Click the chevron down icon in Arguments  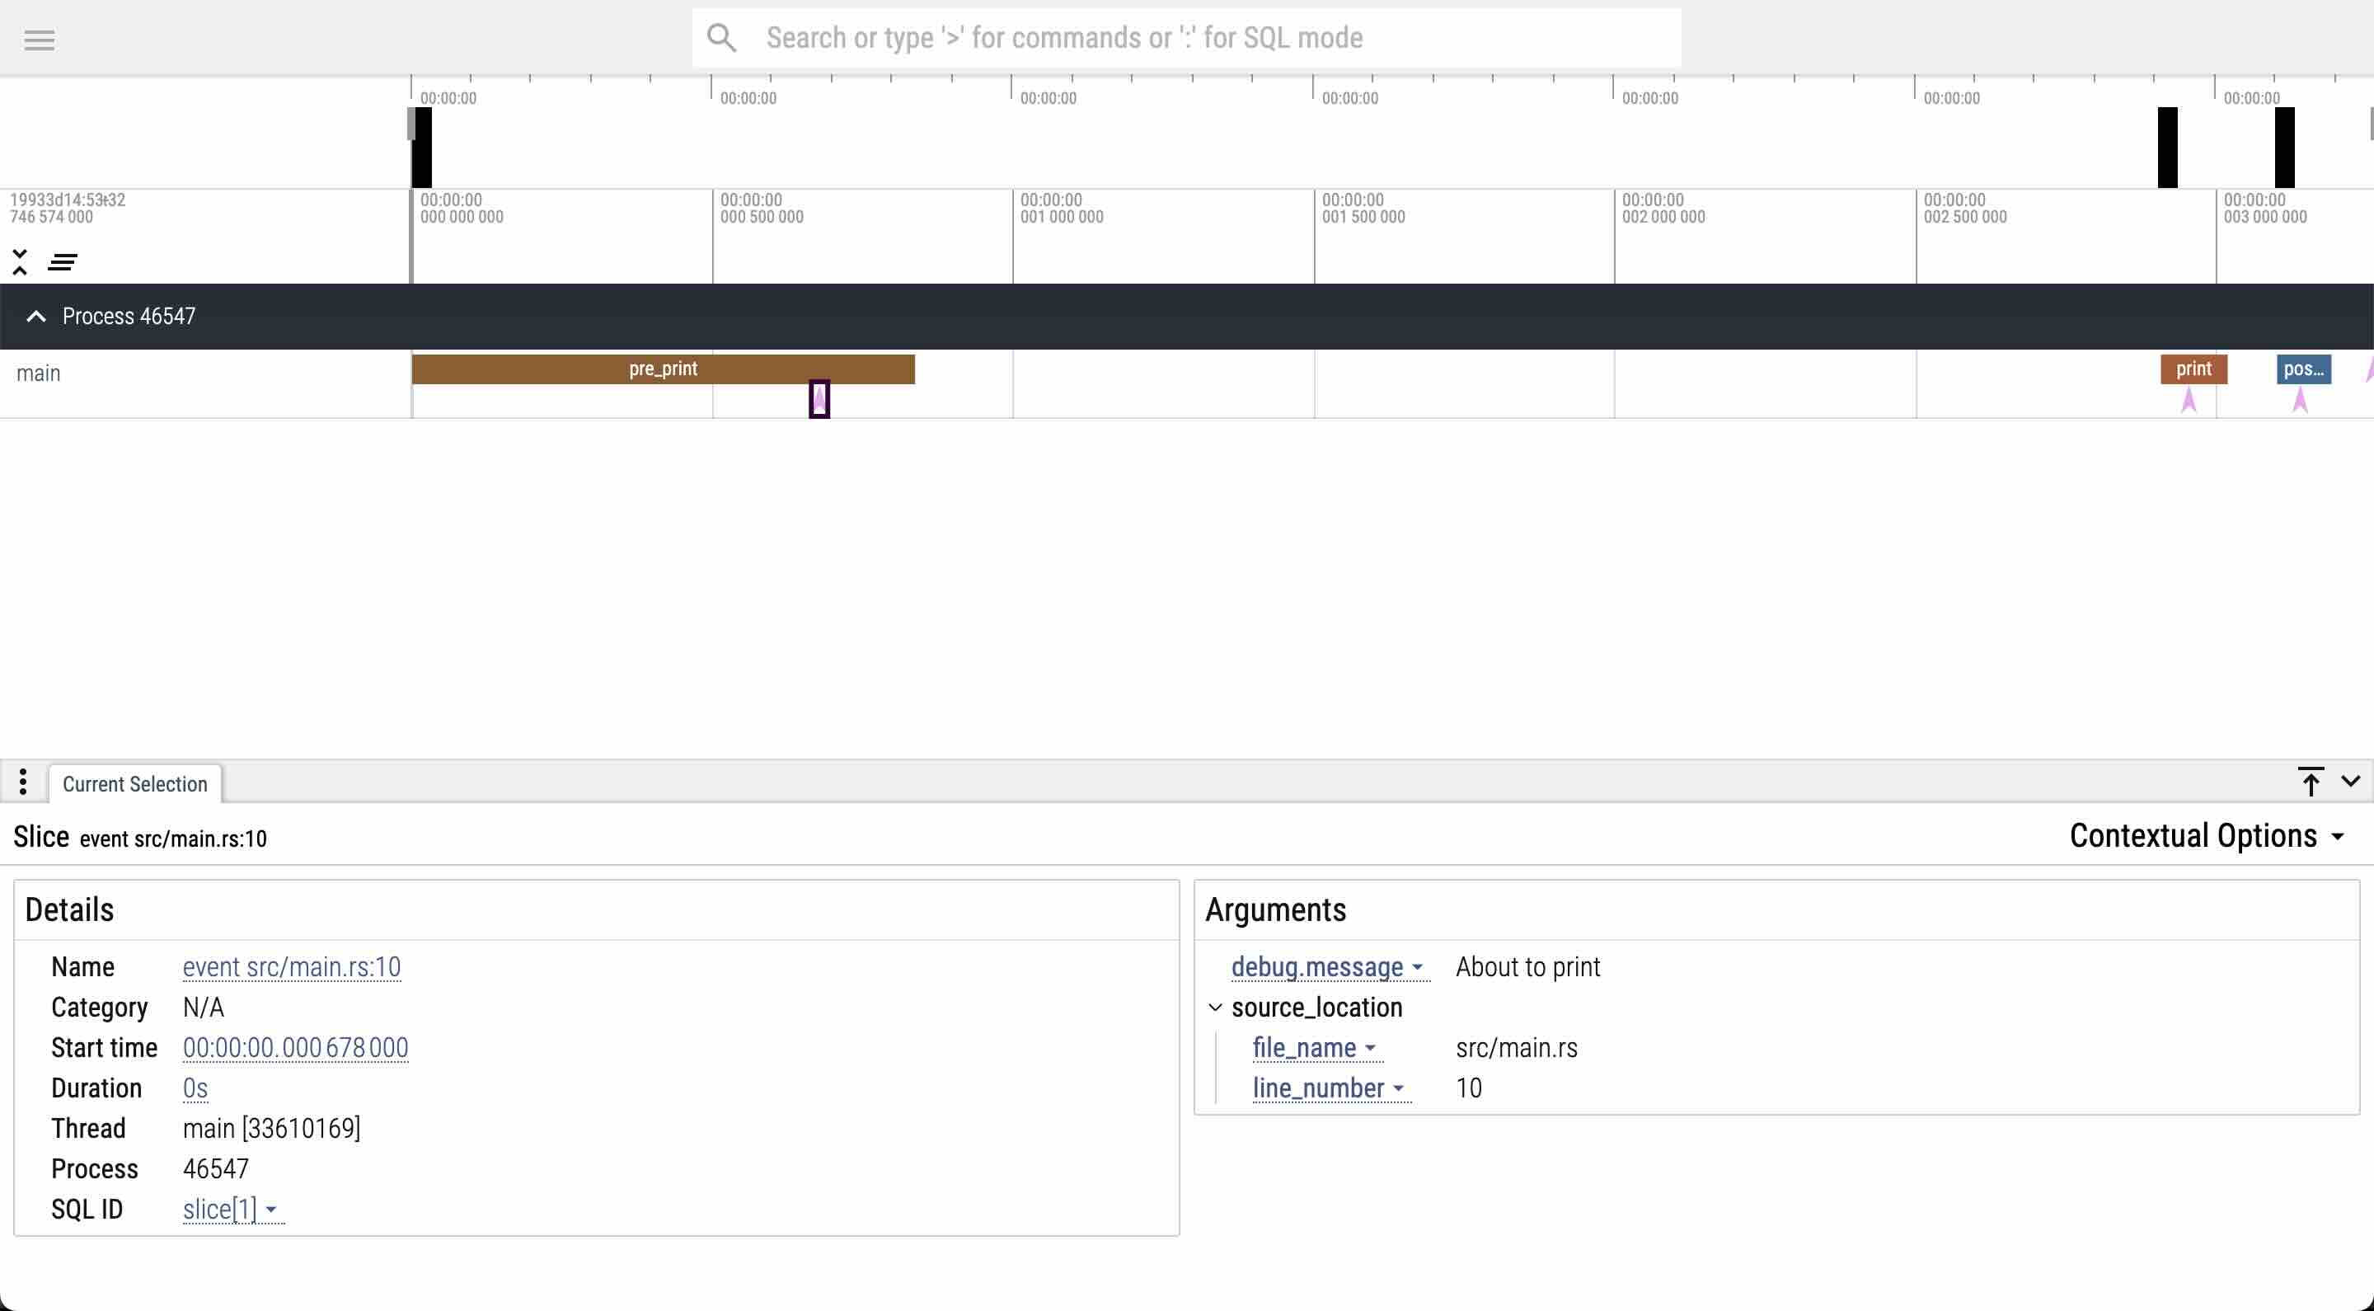click(x=1213, y=1006)
